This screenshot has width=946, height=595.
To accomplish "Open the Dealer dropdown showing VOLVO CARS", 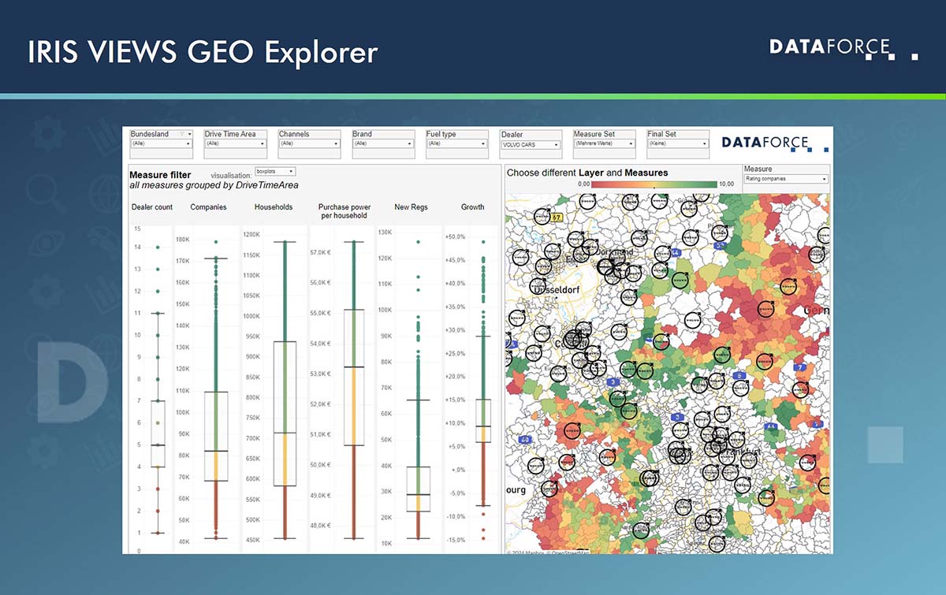I will tap(531, 145).
